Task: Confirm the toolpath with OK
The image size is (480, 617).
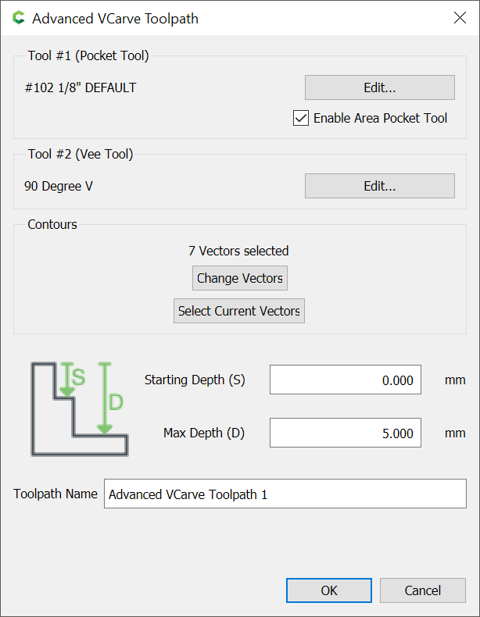Action: (x=329, y=590)
